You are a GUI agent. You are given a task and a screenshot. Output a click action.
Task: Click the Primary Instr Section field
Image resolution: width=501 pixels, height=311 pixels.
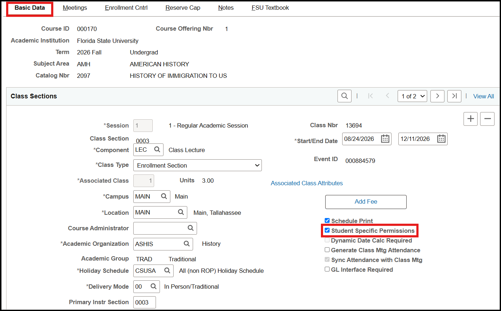pos(144,302)
